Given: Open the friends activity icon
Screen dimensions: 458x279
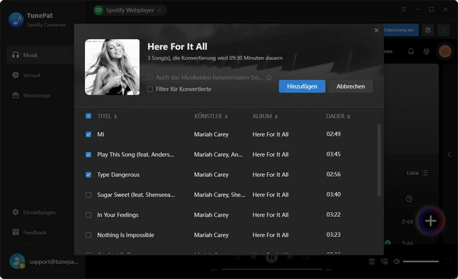Looking at the screenshot, I should click(x=427, y=52).
